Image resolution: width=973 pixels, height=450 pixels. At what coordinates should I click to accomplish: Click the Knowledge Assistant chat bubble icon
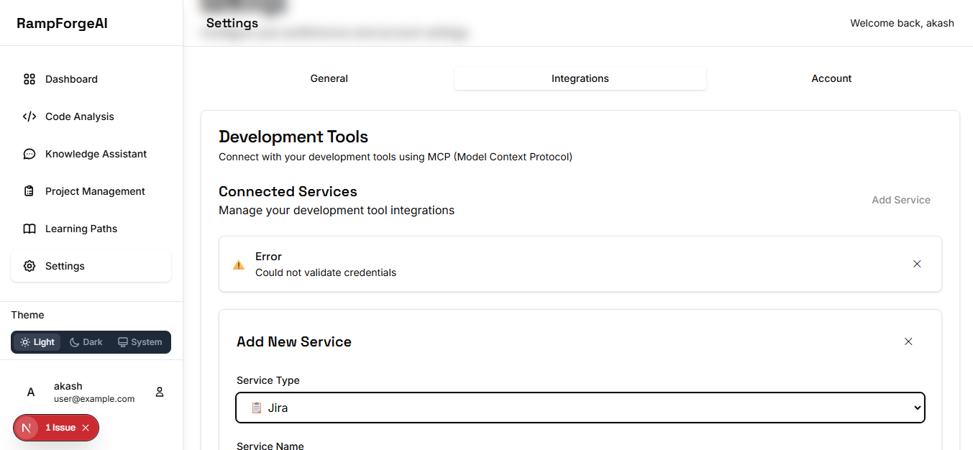[x=29, y=154]
